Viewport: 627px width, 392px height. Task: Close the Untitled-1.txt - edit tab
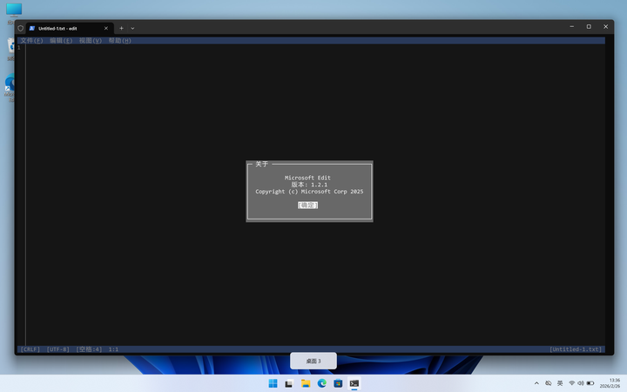pos(106,29)
